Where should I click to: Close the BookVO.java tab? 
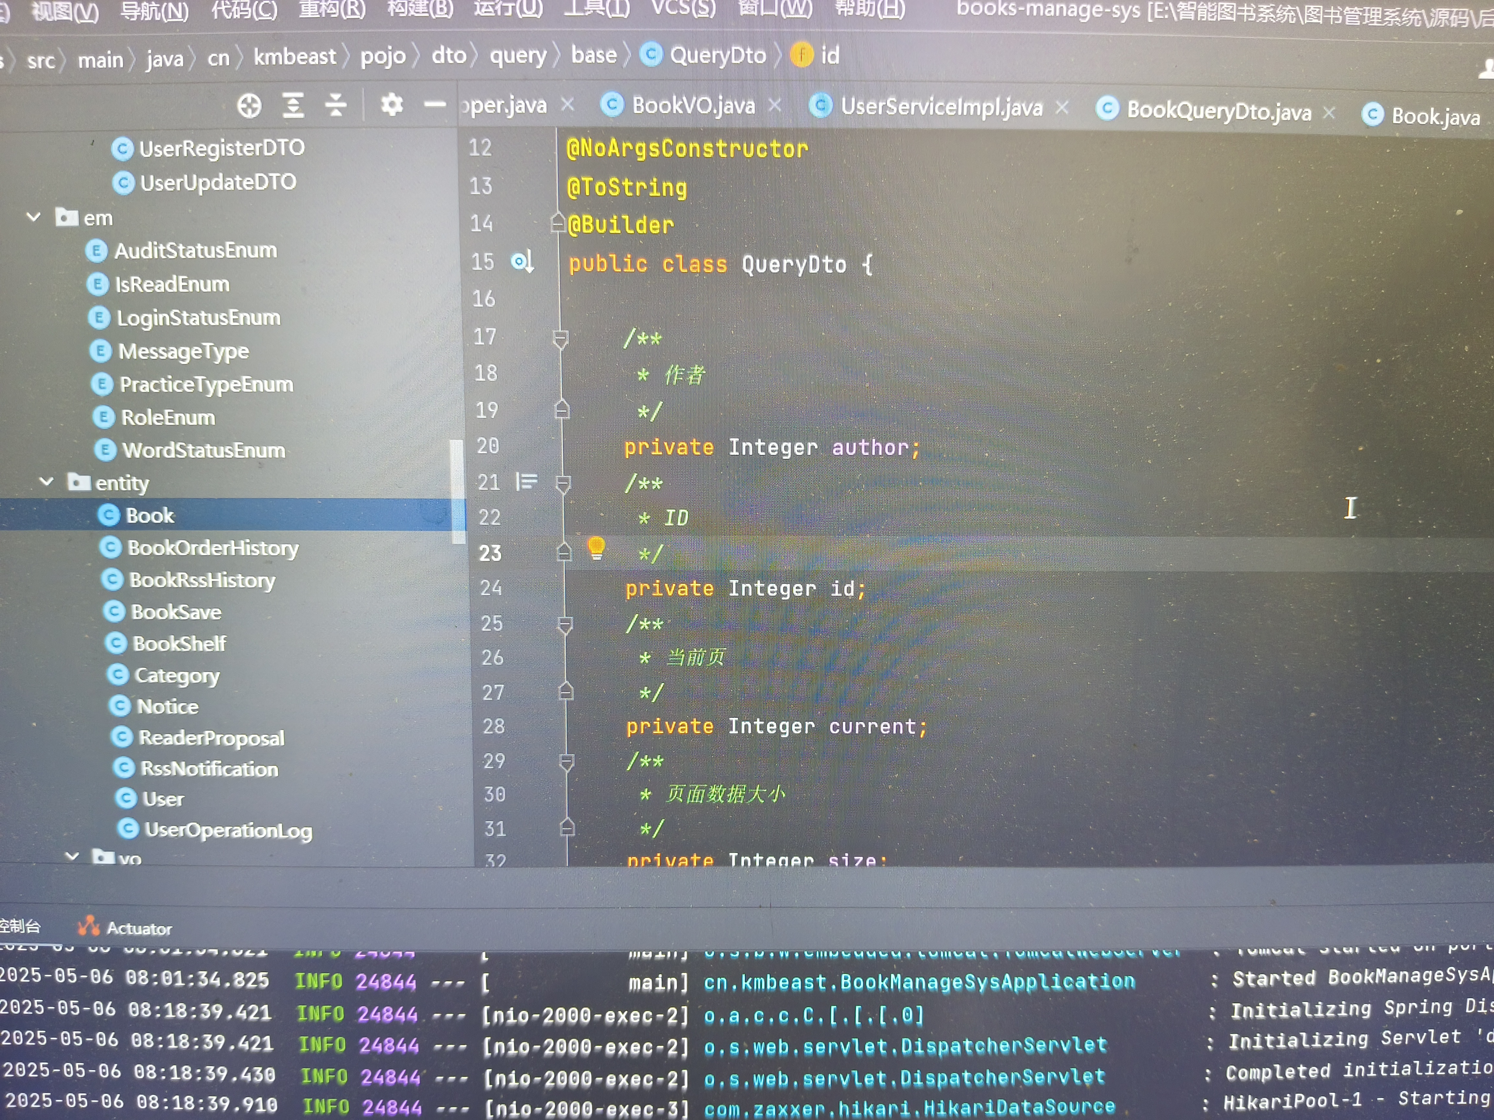(x=775, y=105)
